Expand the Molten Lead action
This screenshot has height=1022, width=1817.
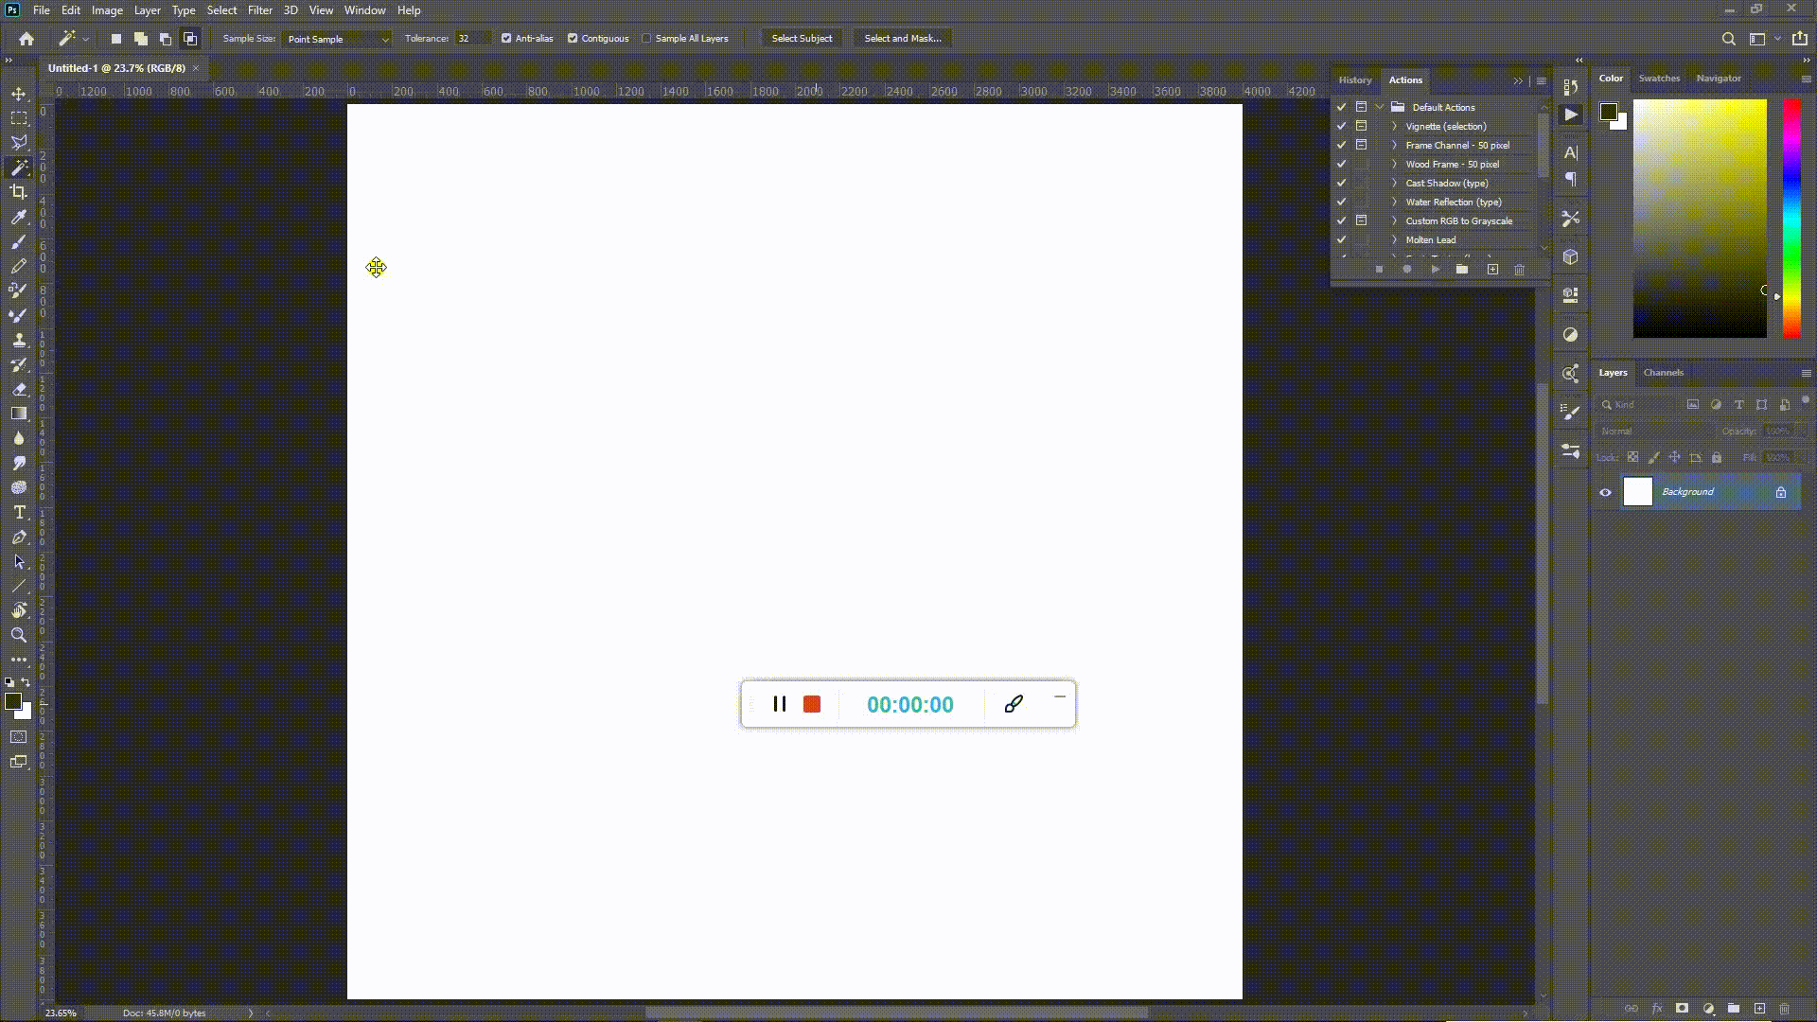1394,240
